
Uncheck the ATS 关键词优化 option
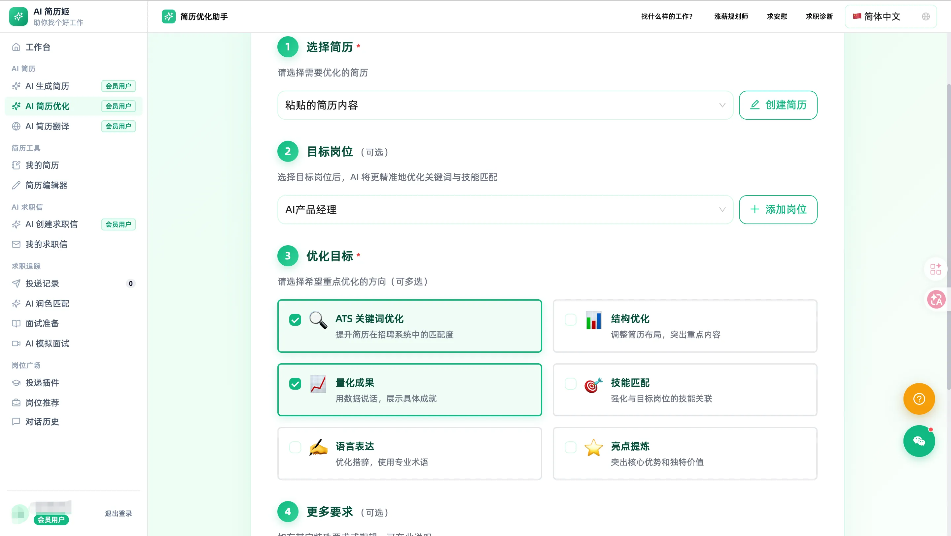tap(295, 320)
